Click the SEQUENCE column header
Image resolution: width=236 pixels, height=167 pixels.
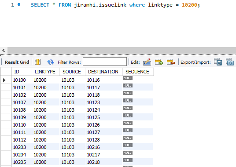tap(138, 72)
